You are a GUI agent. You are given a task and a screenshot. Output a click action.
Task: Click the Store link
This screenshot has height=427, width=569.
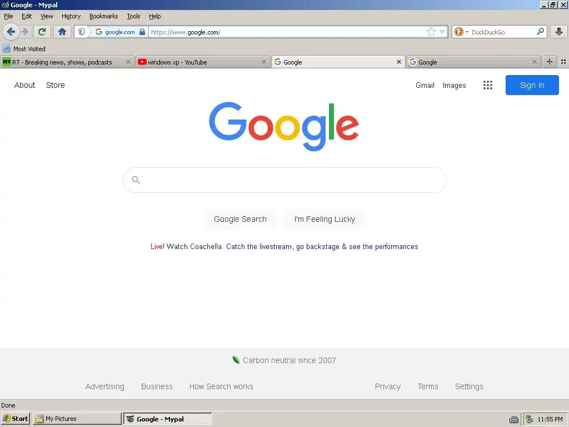(x=56, y=85)
